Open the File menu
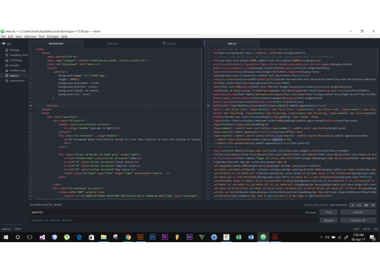380x270 pixels. 3,37
